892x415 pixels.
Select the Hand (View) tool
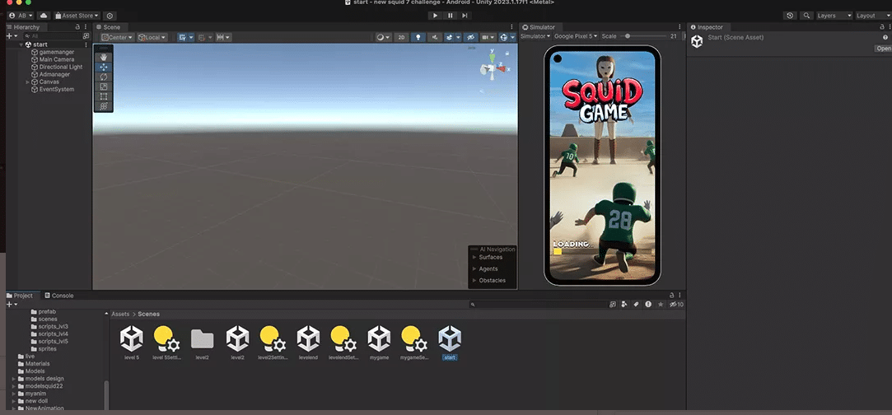tap(104, 58)
